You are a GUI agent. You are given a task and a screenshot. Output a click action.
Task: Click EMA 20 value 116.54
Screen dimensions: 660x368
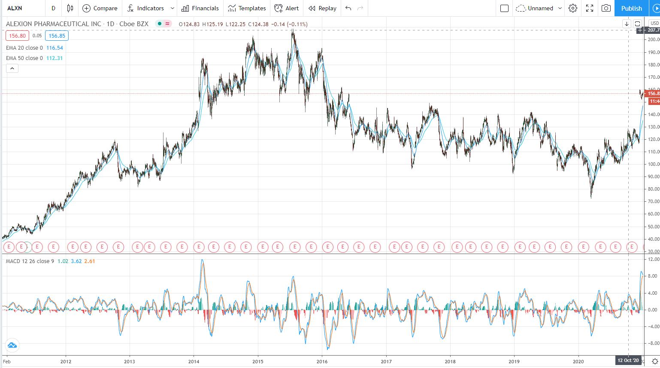click(54, 48)
